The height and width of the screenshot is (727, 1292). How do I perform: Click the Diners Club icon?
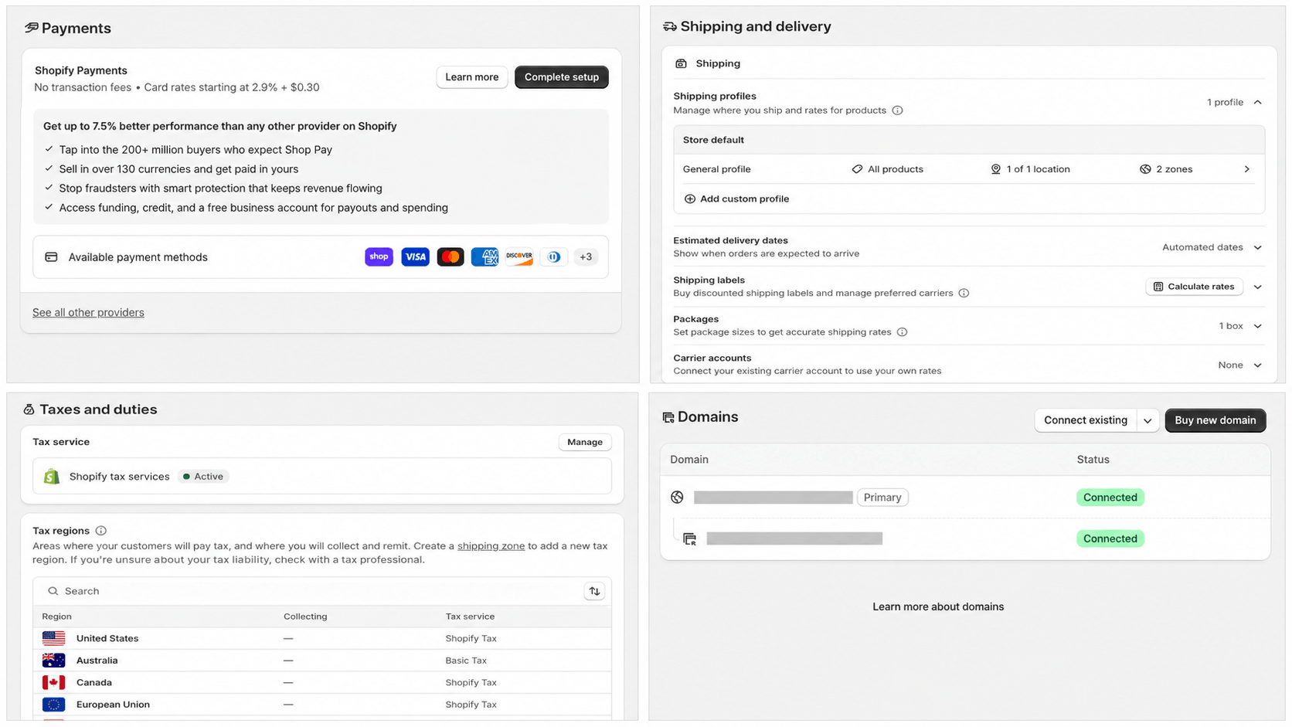click(554, 256)
